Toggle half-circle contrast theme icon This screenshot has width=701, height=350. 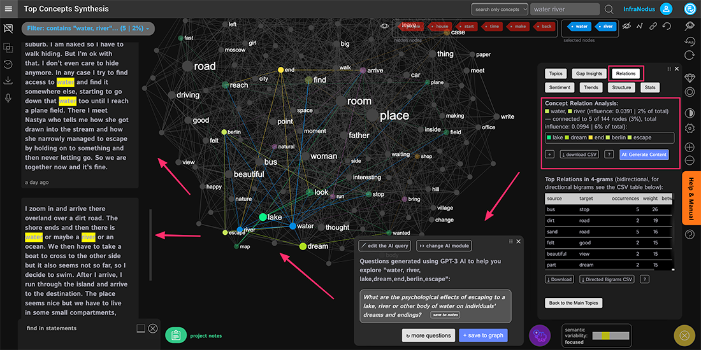[x=690, y=112]
